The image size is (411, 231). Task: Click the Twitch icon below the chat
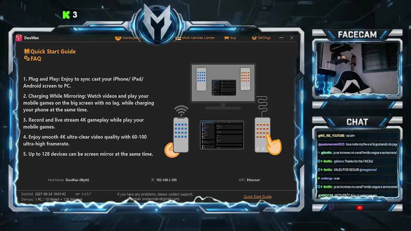[331, 208]
